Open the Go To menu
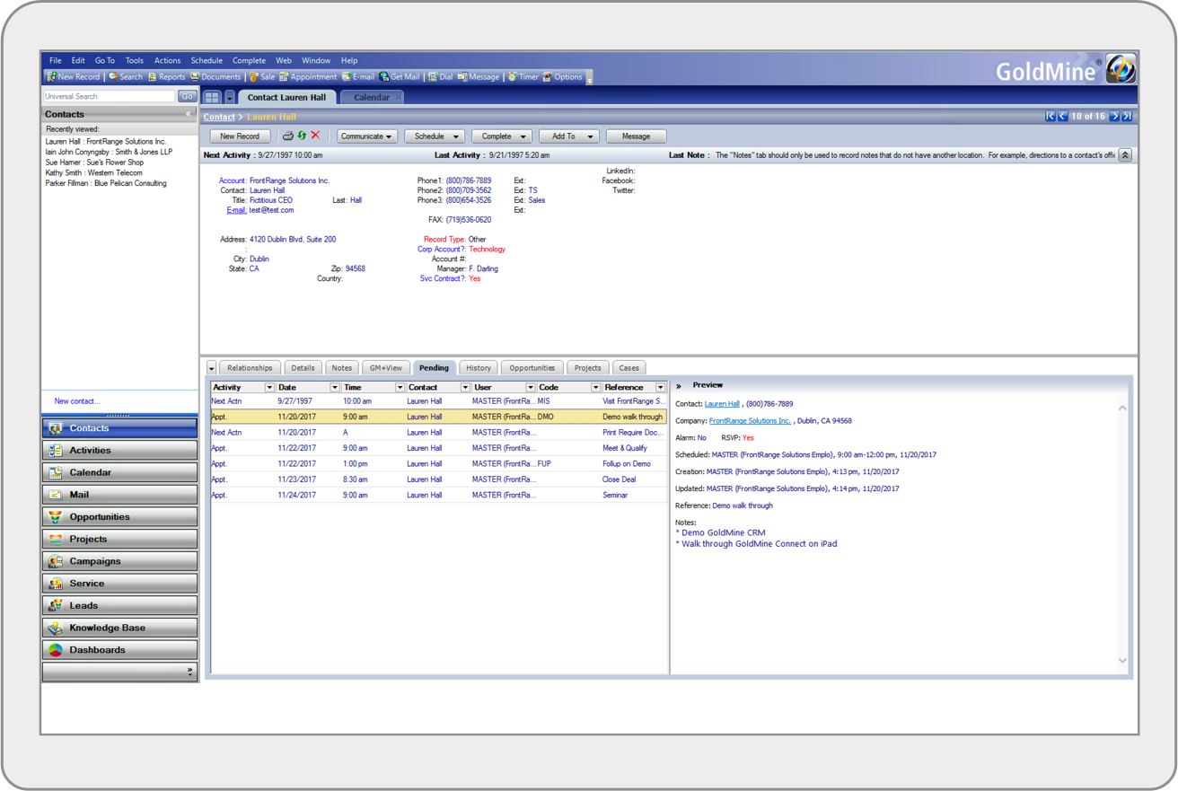1178x791 pixels. pyautogui.click(x=105, y=60)
